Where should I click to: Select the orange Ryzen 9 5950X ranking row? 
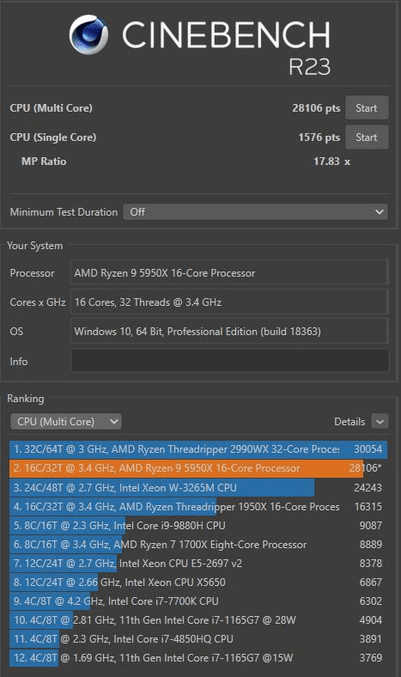198,468
